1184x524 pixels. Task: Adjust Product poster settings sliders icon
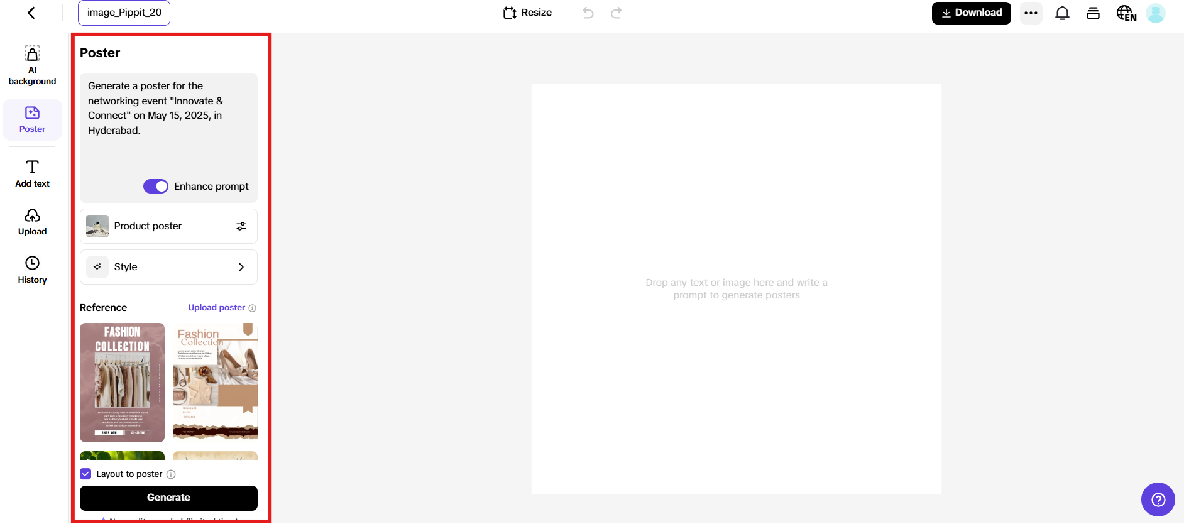click(x=241, y=226)
